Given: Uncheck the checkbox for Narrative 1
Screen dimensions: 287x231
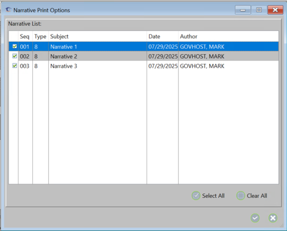Looking at the screenshot, I should click(14, 46).
